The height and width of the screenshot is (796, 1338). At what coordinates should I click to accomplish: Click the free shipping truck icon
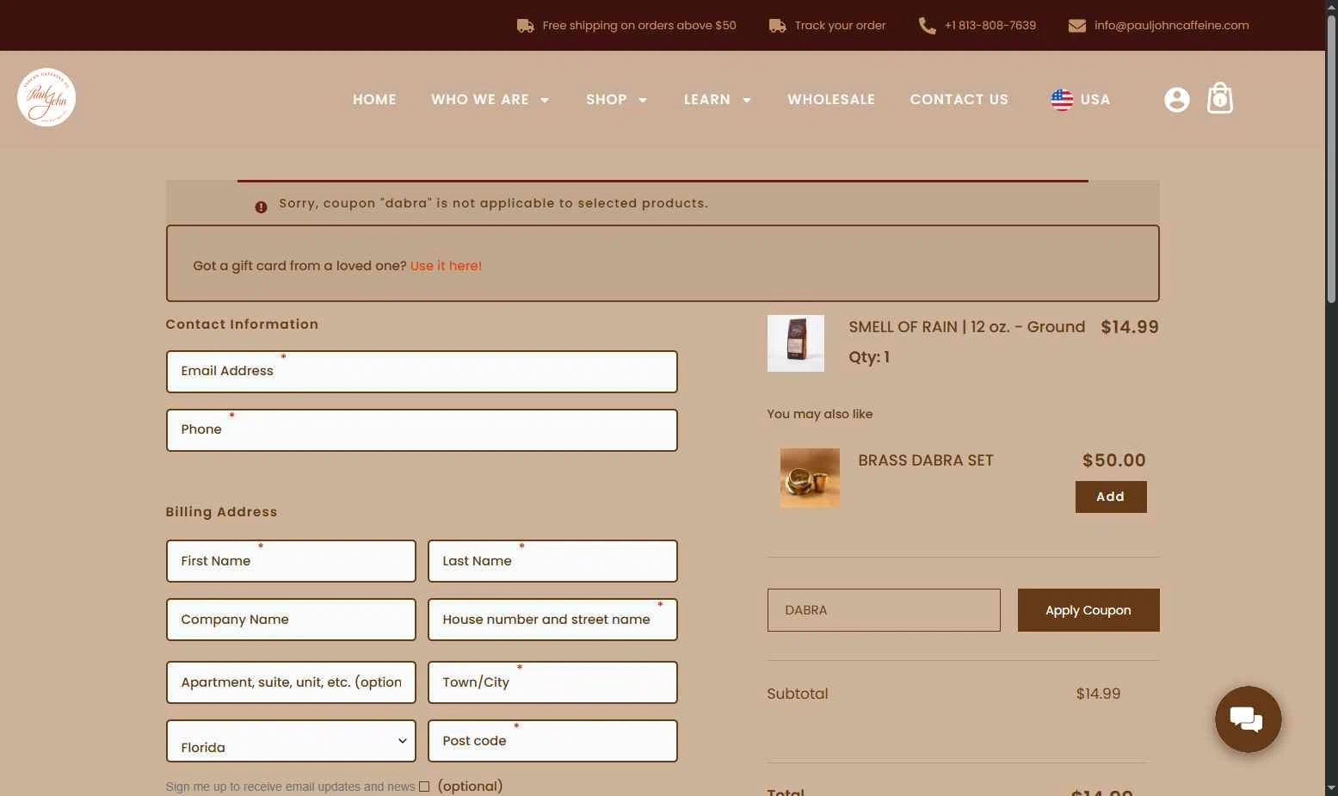[x=525, y=26]
